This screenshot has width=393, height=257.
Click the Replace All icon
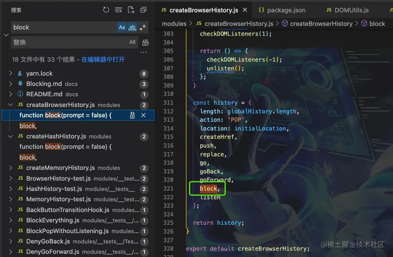pos(145,43)
